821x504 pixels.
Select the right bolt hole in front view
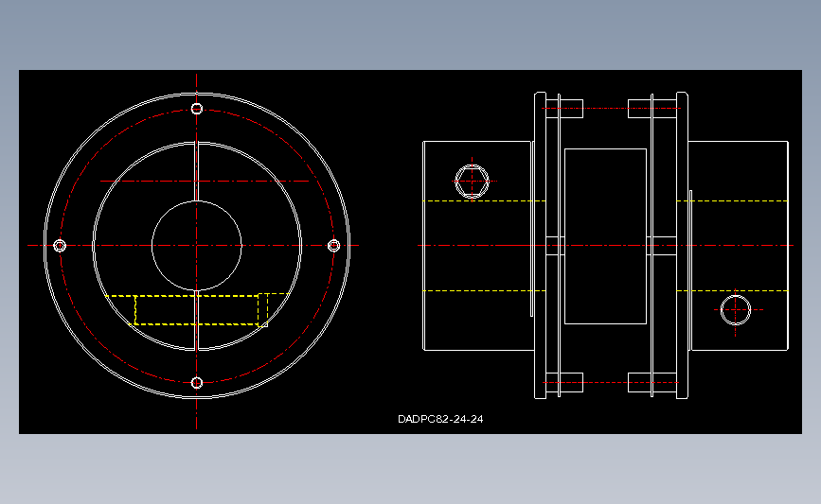coord(334,245)
